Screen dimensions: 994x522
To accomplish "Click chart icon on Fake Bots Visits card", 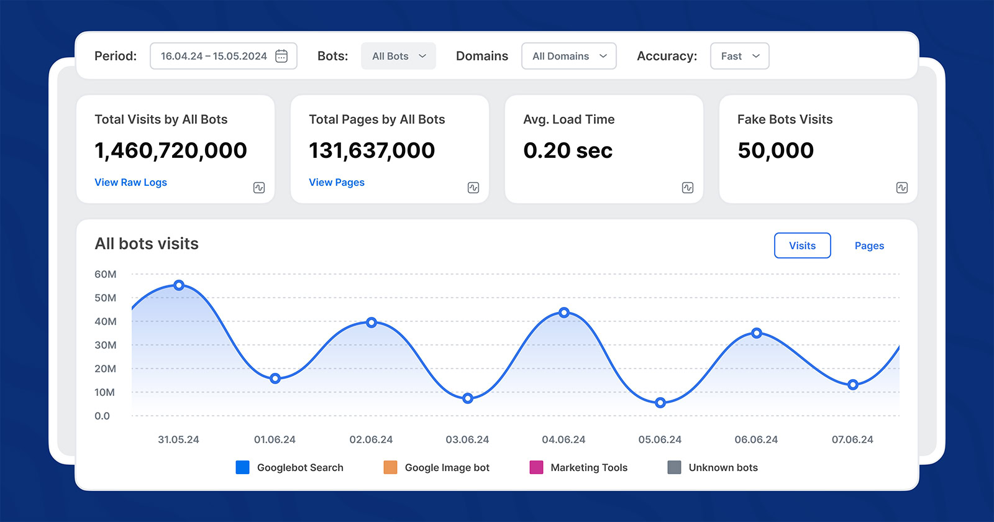I will click(x=902, y=188).
